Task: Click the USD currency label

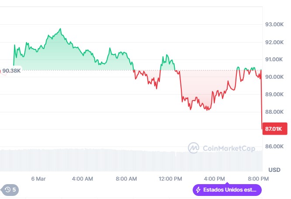Action: coord(274,170)
